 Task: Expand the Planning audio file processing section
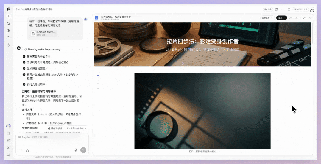click(79, 49)
